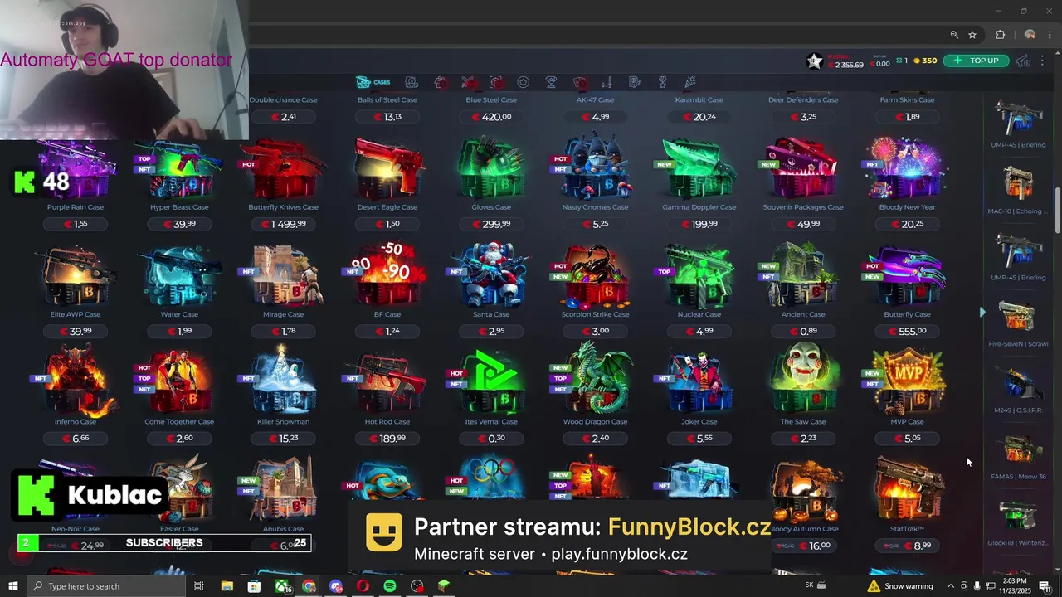The image size is (1062, 597).
Task: Click the Farm Skins Case price 1.89
Action: point(907,117)
